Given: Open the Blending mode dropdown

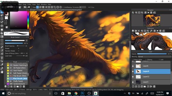Looking at the screenshot, I should point(155,57).
